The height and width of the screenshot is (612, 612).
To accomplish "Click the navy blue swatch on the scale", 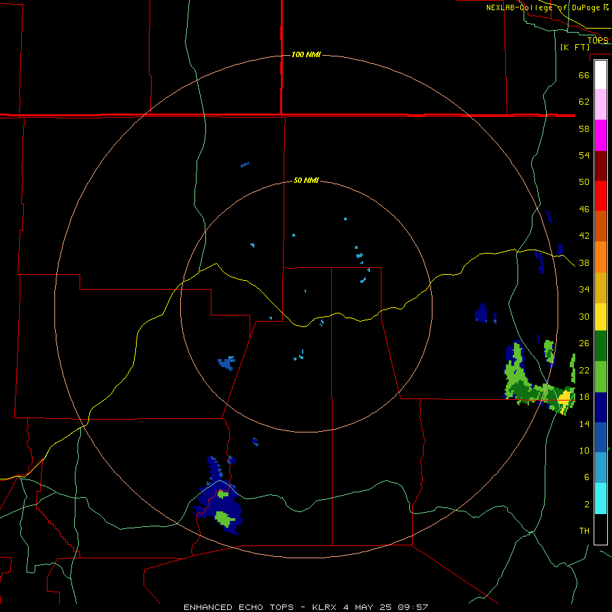I will (600, 407).
